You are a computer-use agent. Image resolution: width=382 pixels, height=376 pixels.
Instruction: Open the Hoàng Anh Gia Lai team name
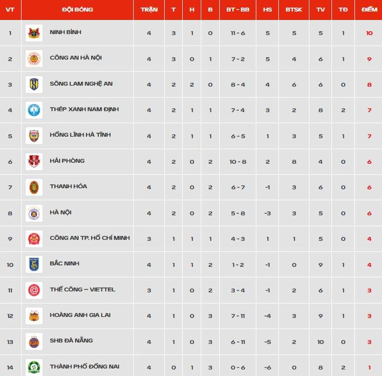(x=80, y=315)
